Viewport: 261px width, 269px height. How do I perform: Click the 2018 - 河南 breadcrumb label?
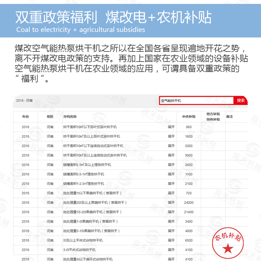point(24,101)
